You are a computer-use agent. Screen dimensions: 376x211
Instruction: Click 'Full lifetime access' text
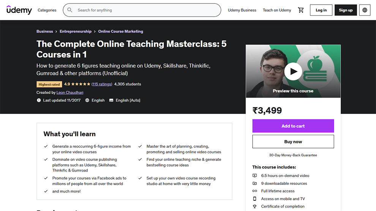278,191
